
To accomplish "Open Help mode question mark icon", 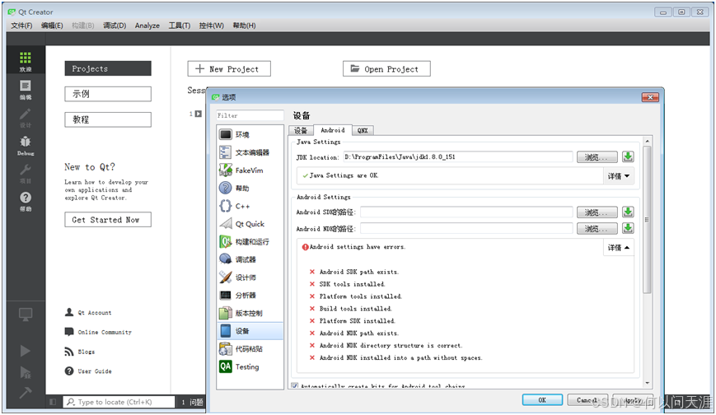I will point(26,202).
